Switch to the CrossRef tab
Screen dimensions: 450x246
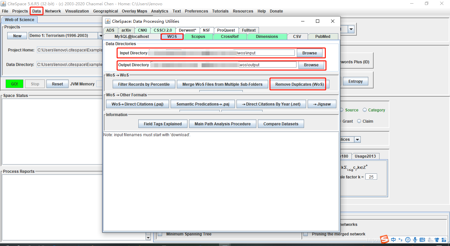coord(230,37)
